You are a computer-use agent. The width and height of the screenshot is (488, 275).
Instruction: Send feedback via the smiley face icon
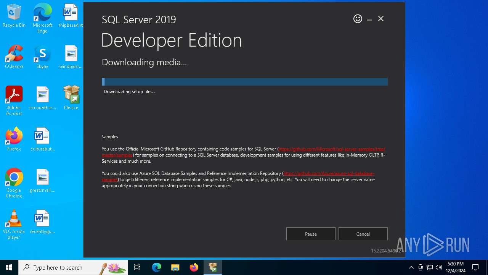[358, 19]
